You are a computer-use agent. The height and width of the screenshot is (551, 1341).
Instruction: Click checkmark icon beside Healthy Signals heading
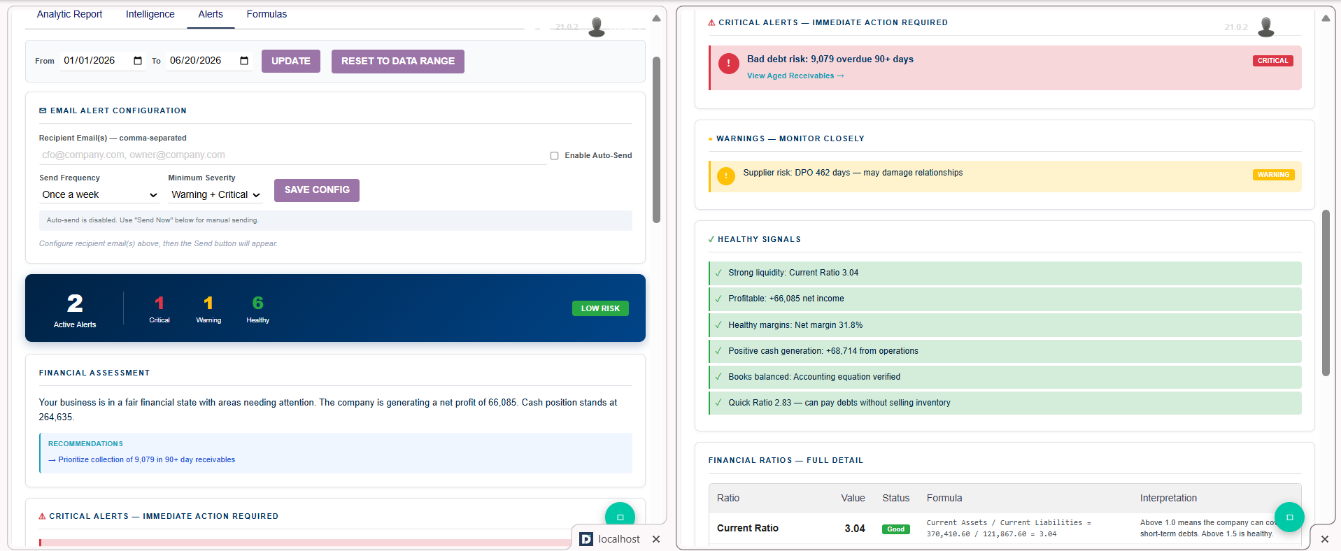click(711, 239)
